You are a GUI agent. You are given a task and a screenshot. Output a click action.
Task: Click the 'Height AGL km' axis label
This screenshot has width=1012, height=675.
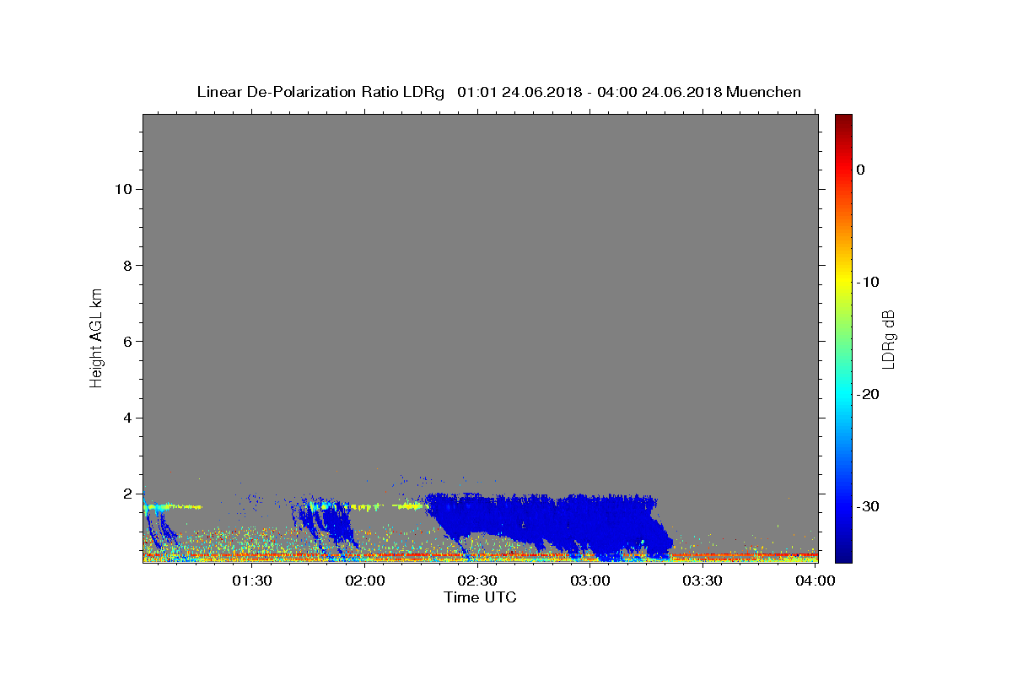(97, 337)
